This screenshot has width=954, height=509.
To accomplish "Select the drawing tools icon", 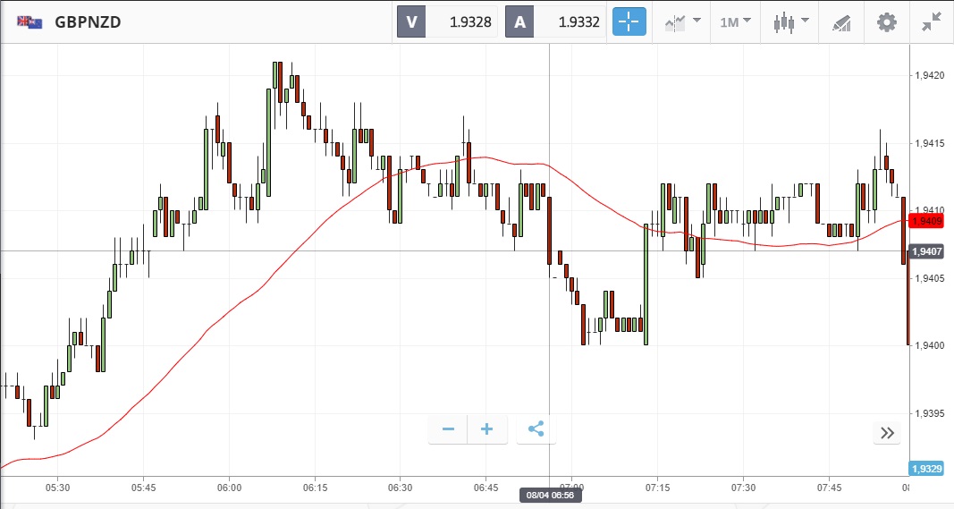I will pyautogui.click(x=840, y=21).
